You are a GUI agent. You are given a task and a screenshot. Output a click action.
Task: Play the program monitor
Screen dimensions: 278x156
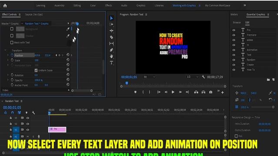(x=173, y=92)
